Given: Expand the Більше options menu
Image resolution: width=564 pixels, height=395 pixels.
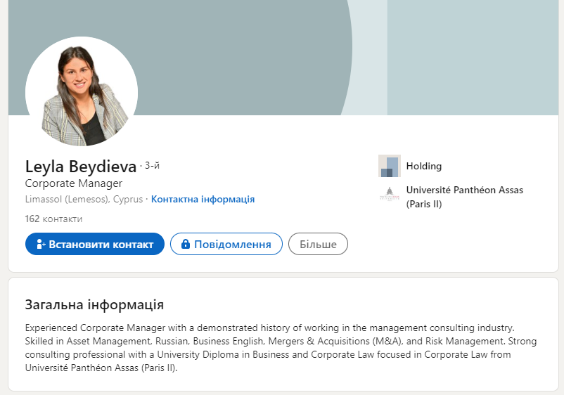Looking at the screenshot, I should click(x=318, y=244).
